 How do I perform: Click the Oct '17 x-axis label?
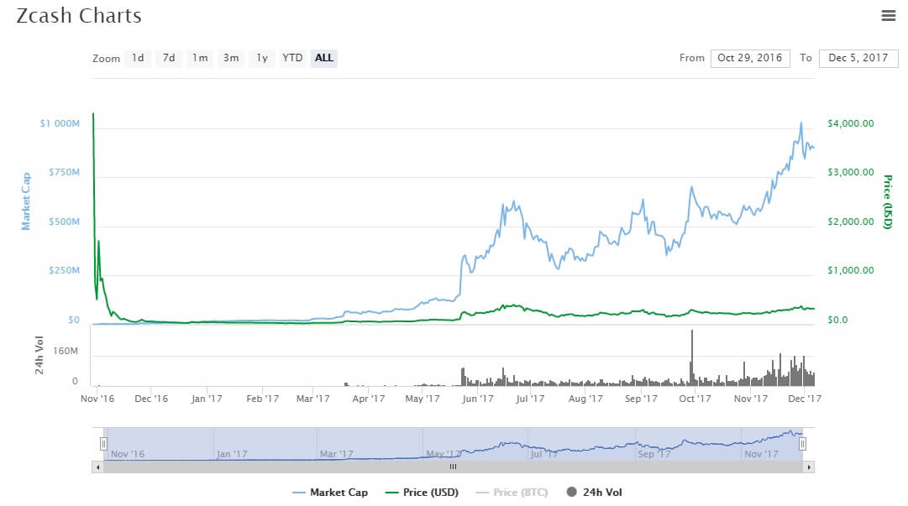tap(695, 399)
